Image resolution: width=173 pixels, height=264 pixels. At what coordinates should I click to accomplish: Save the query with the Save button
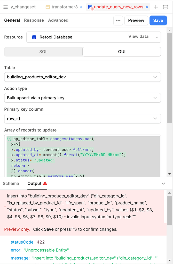[x=158, y=20]
